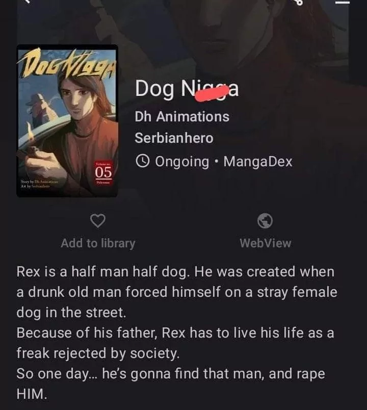Tap the MangaDex source label

coord(258,161)
